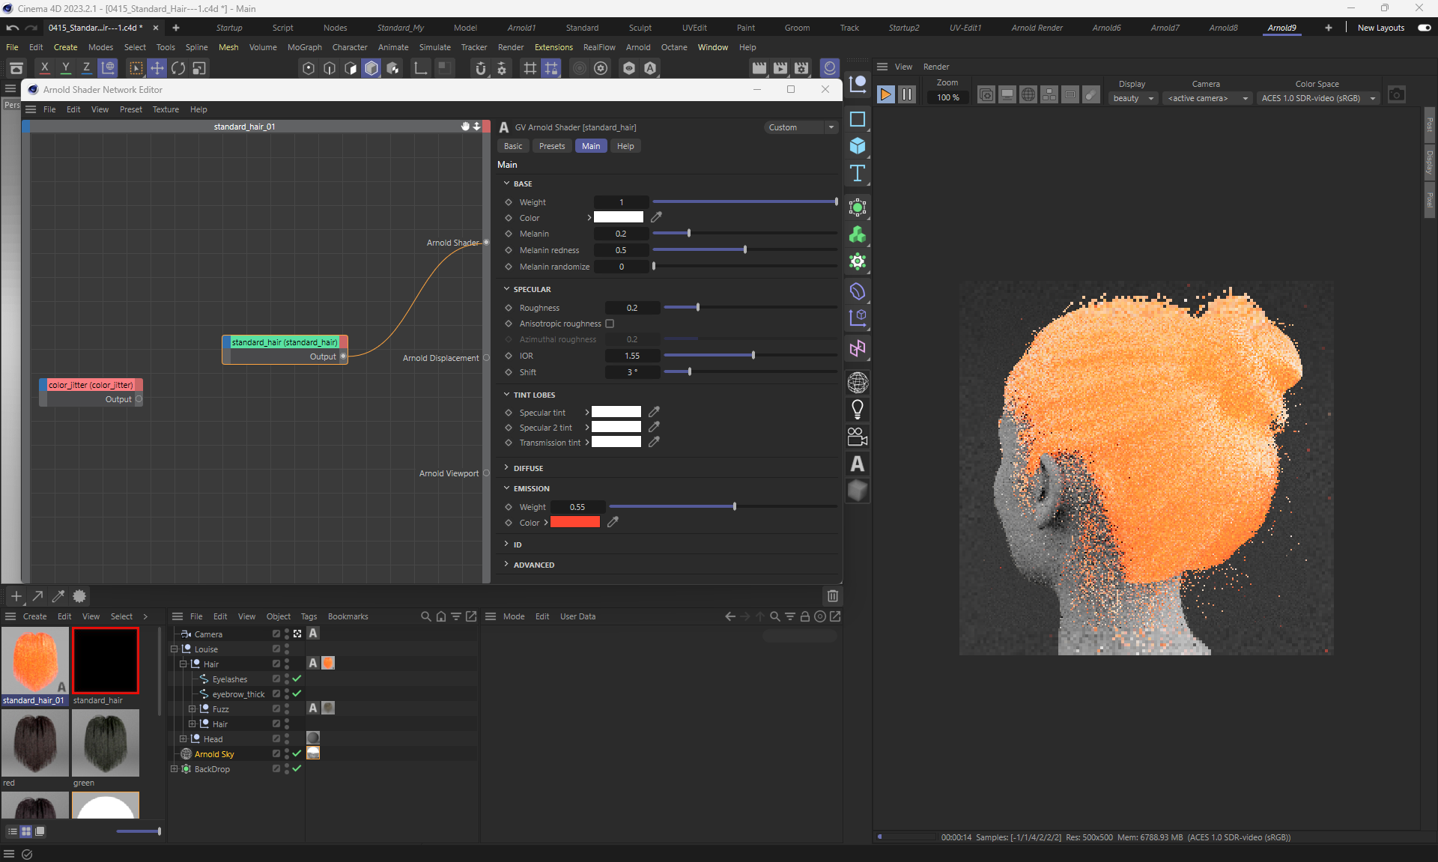This screenshot has width=1438, height=862.
Task: Open the Presets tab
Action: point(552,146)
